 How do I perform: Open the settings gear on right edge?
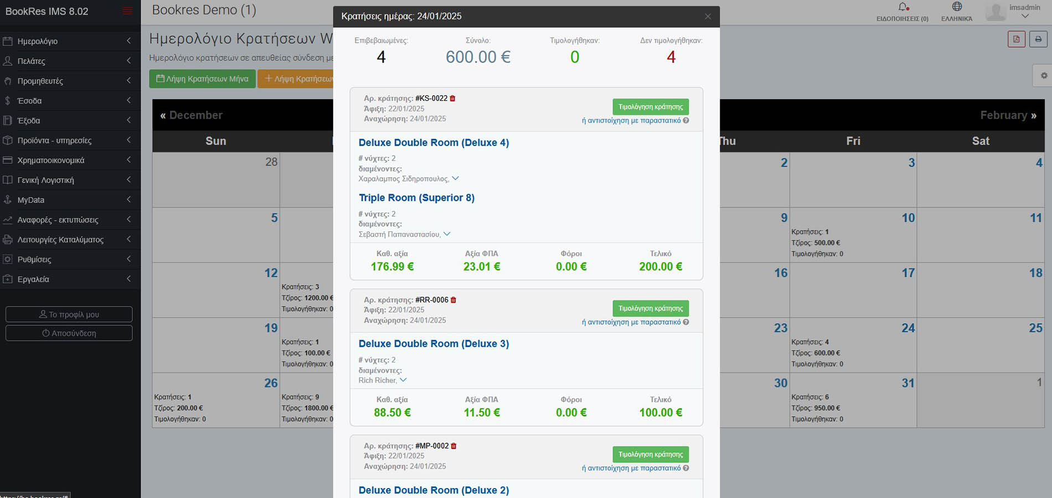click(x=1043, y=76)
